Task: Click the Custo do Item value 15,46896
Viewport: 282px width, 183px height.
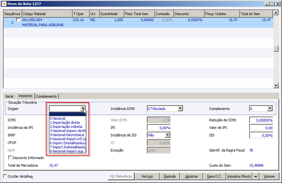Action: tap(257, 165)
